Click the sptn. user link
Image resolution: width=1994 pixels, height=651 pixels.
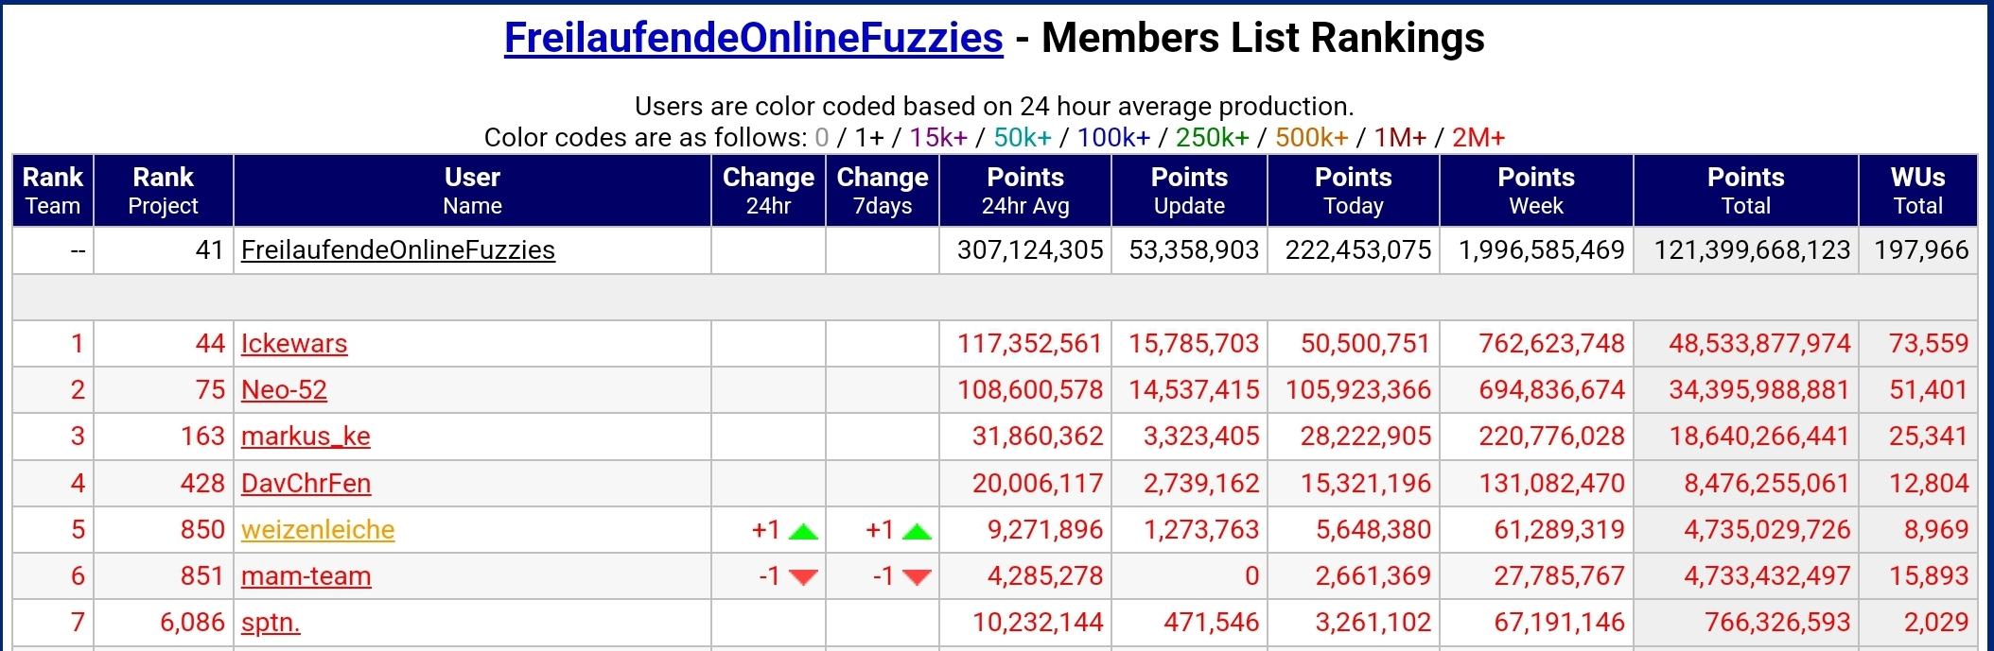[x=271, y=622]
